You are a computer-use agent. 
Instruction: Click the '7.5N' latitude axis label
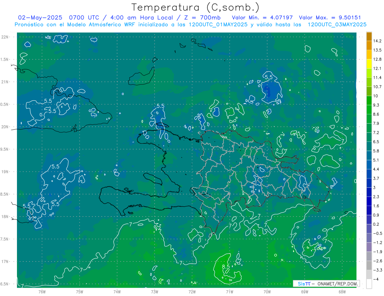[4, 239]
